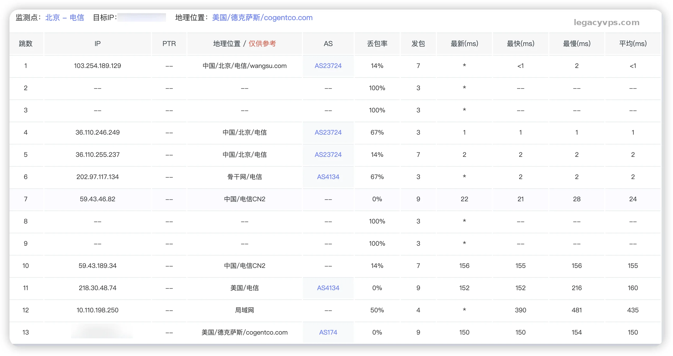Open the 美国/德克萨斯/cogentco.com location link at top
The width and height of the screenshot is (673, 356).
point(262,18)
